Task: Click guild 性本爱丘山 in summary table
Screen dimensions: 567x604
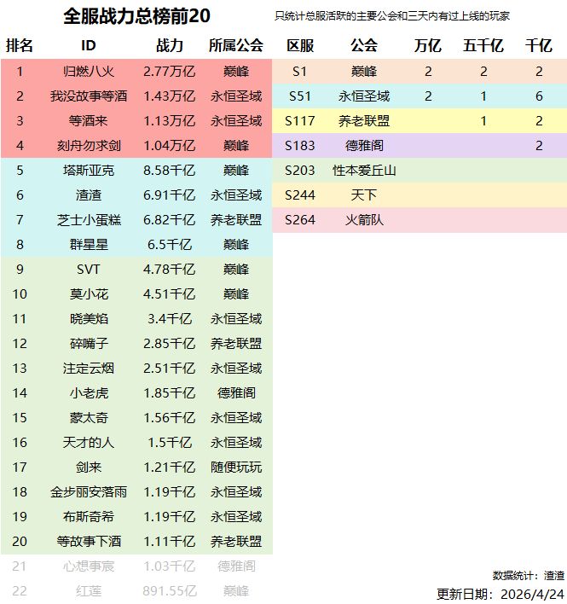Action: pyautogui.click(x=364, y=171)
